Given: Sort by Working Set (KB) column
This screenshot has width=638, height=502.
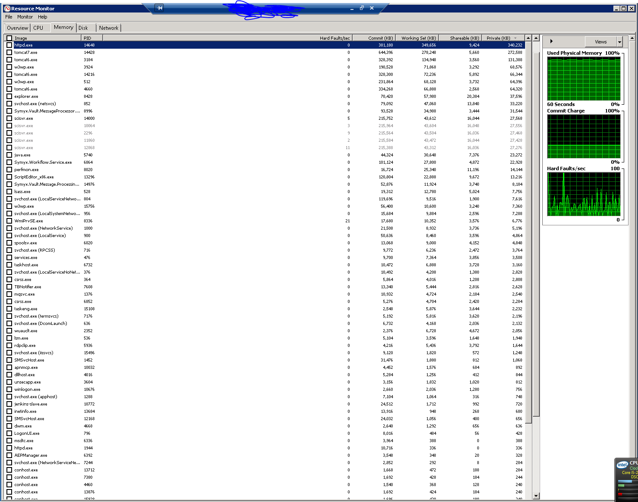Looking at the screenshot, I should pyautogui.click(x=417, y=38).
